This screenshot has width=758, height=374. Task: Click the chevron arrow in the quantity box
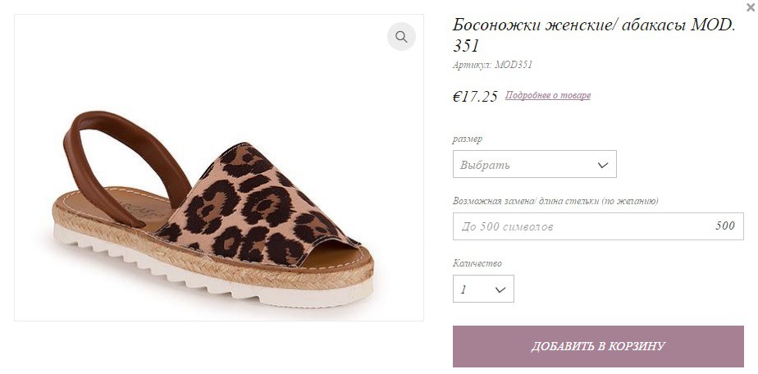[500, 290]
